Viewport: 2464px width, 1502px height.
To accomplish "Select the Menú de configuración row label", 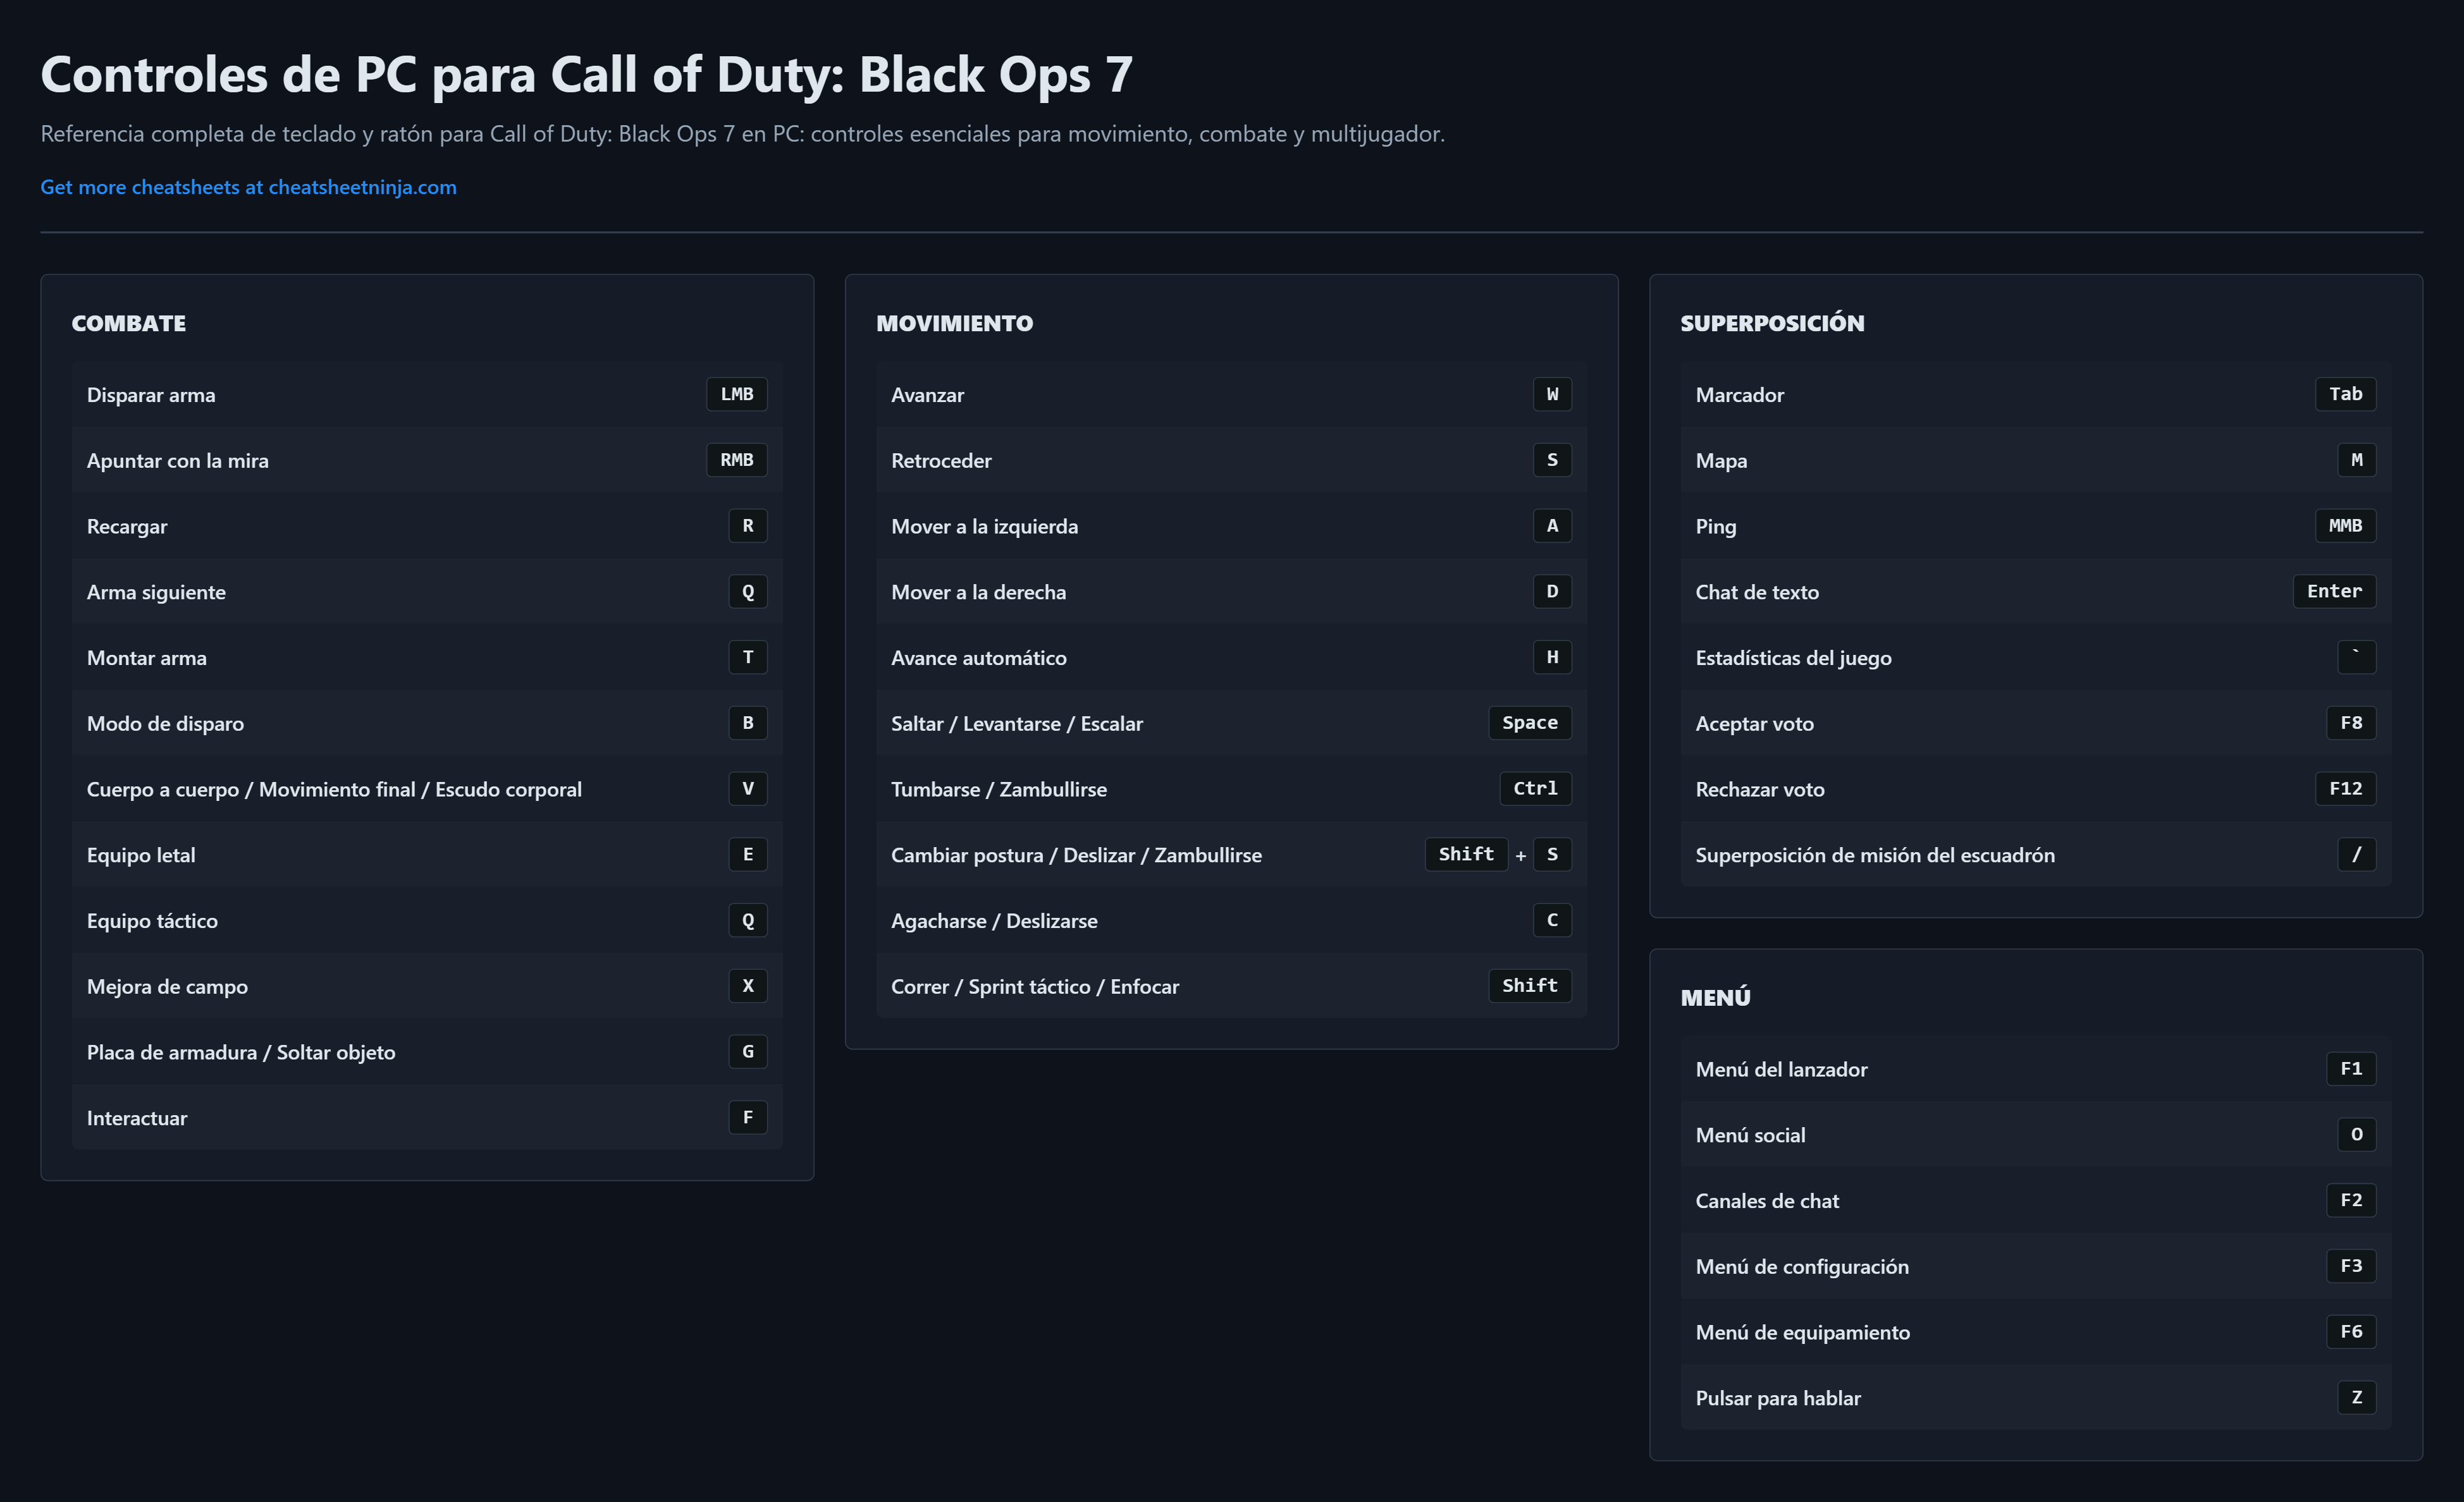I will coord(1802,1266).
